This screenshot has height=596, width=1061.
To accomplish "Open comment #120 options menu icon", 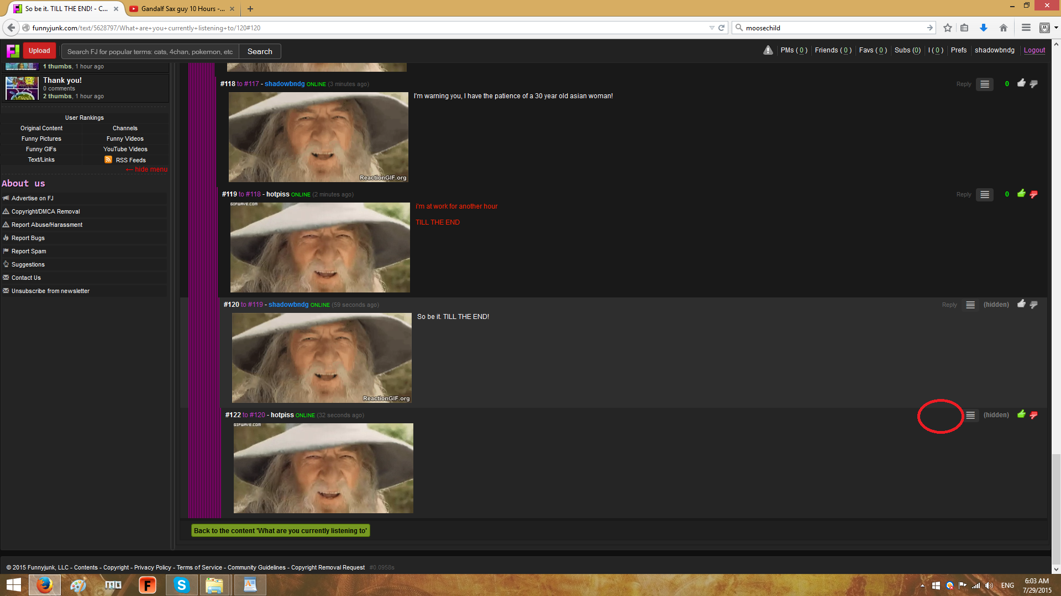I will pos(970,305).
